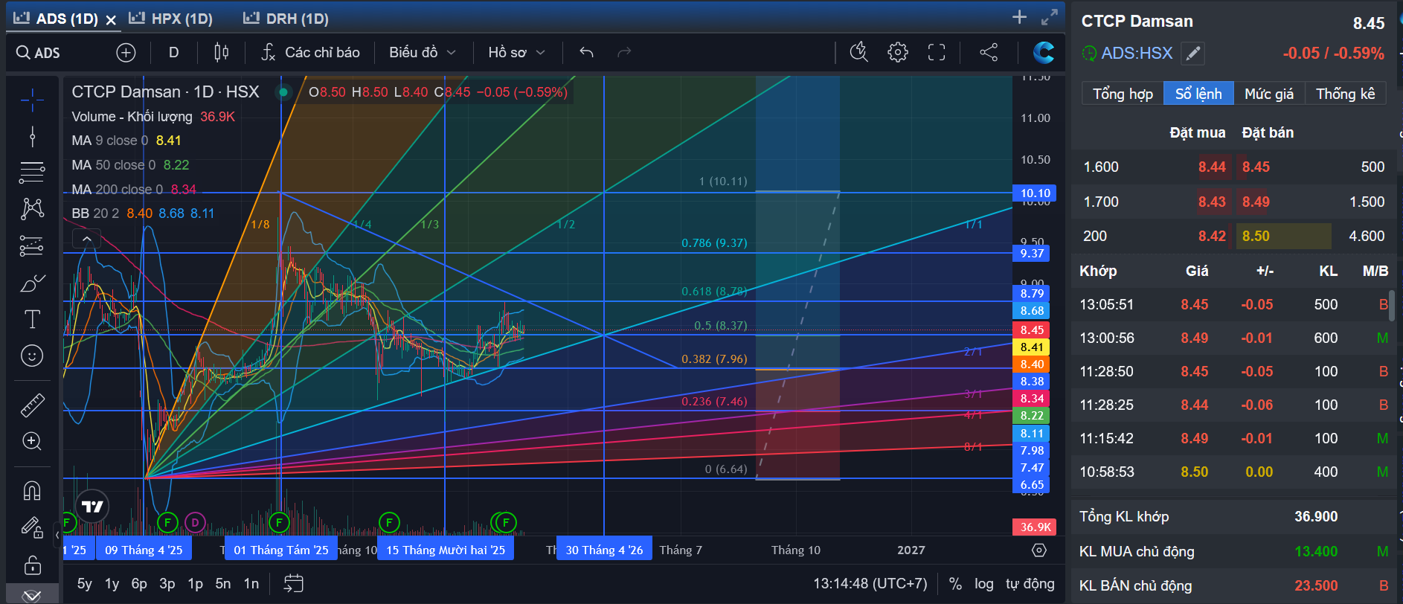Close the ADS (1D) chart tab
The height and width of the screenshot is (604, 1403).
coord(111,20)
